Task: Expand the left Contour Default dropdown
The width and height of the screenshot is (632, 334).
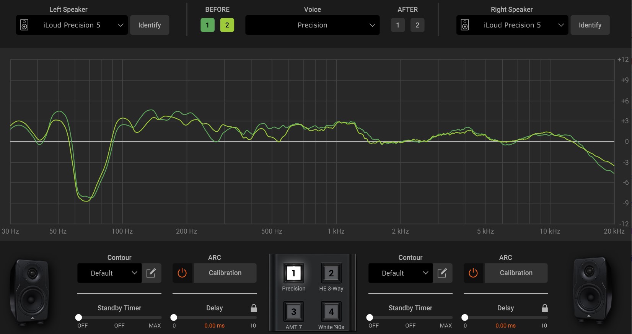Action: pyautogui.click(x=109, y=273)
